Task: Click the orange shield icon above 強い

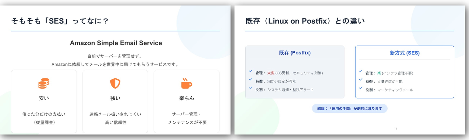Action: 115,84
